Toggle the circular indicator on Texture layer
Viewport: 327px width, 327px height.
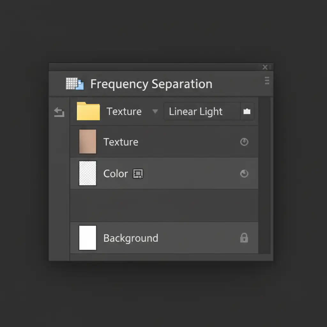(244, 142)
